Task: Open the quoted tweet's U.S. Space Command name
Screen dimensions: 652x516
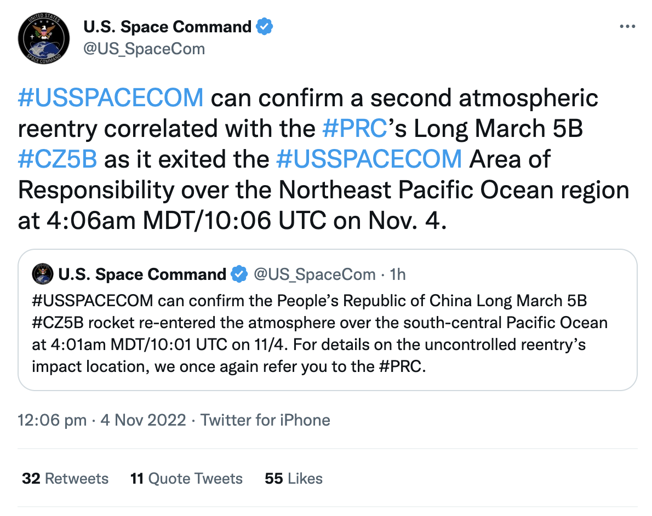Action: point(142,274)
